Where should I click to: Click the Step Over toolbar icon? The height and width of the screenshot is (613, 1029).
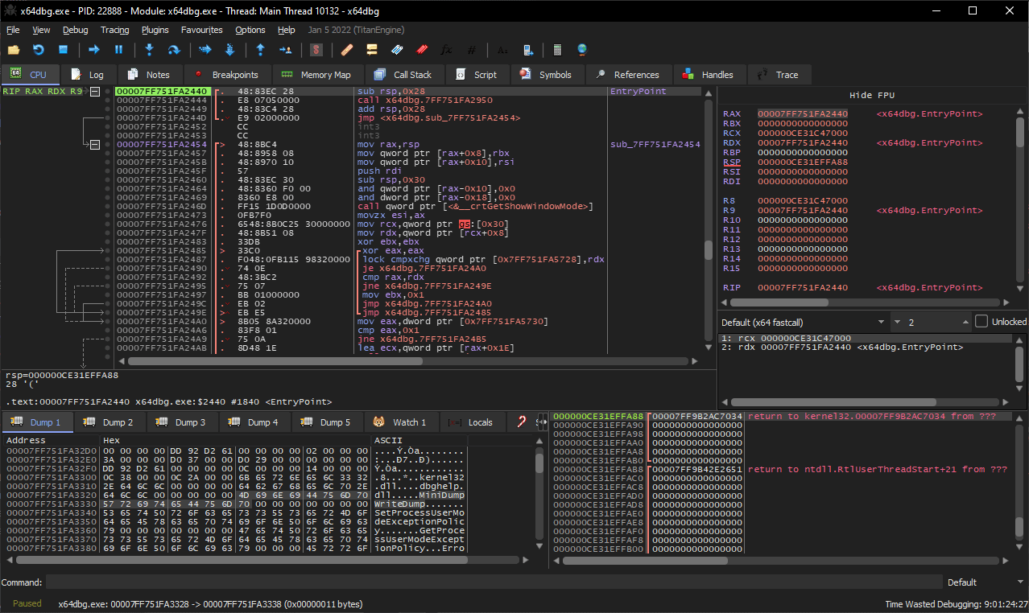[173, 50]
